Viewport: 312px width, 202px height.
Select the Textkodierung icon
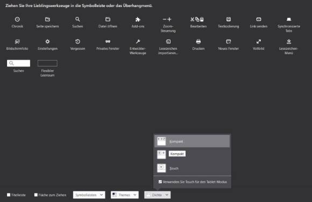[229, 19]
